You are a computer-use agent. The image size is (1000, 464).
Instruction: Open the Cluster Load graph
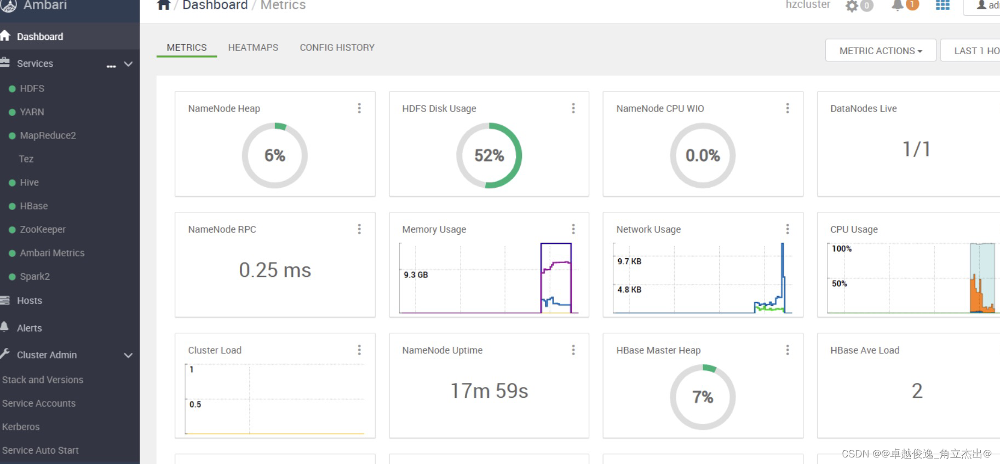[x=275, y=399]
